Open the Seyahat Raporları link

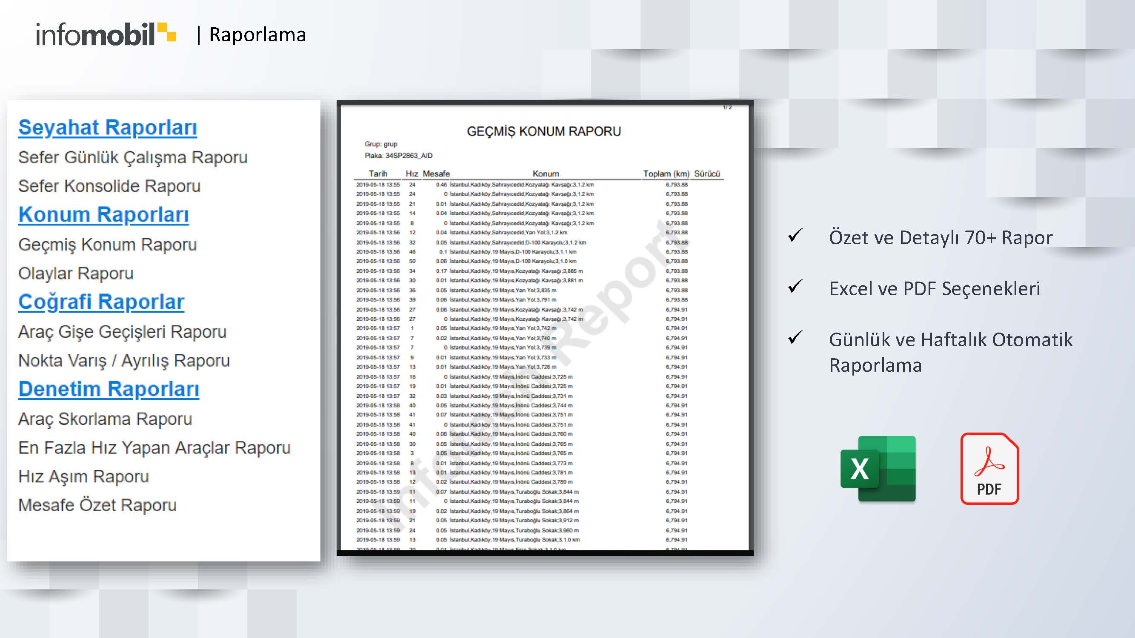pyautogui.click(x=108, y=128)
